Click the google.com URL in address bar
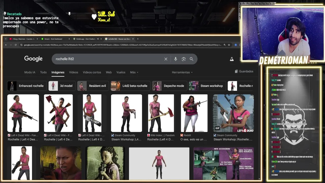325x183 pixels. 123,45
